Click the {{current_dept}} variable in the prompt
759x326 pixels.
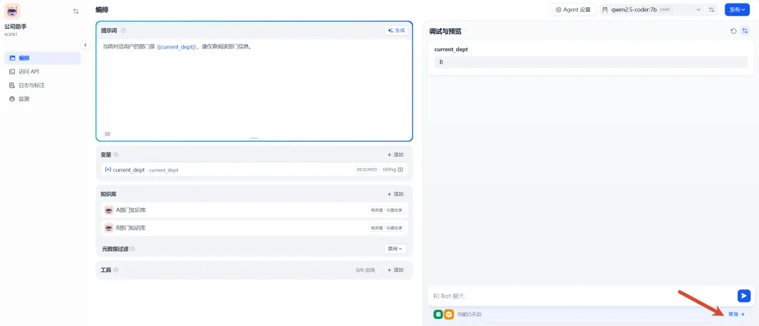pos(176,47)
